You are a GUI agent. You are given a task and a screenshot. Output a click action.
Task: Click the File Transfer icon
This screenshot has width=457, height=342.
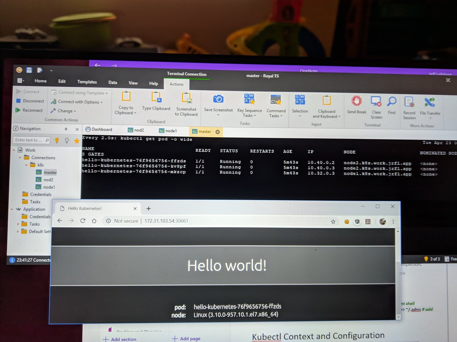coord(430,102)
